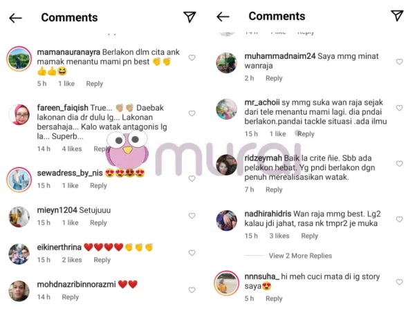Screen dimensions: 415x311
Task: Heart the nnnsuha_ comment
Action: (x=399, y=282)
